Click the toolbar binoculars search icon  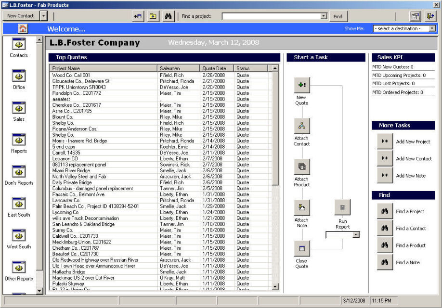coord(169,16)
